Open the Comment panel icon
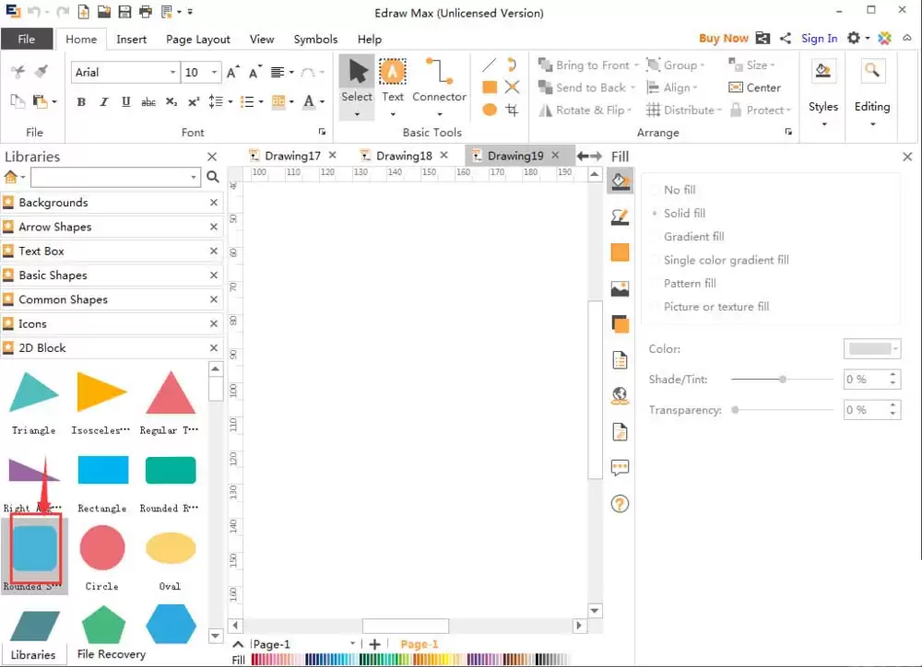The height and width of the screenshot is (667, 922). coord(620,467)
